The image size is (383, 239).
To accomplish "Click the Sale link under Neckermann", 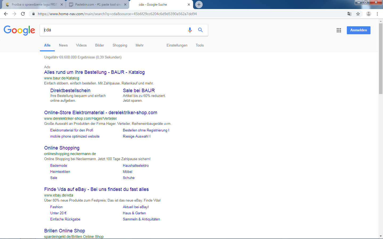I will [x=54, y=178].
